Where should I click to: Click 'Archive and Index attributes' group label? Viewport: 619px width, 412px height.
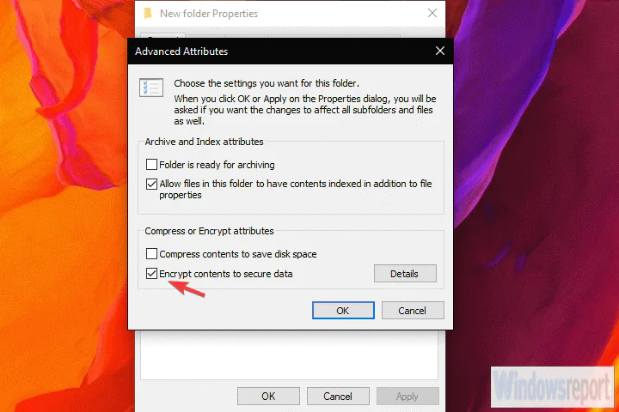coord(204,142)
